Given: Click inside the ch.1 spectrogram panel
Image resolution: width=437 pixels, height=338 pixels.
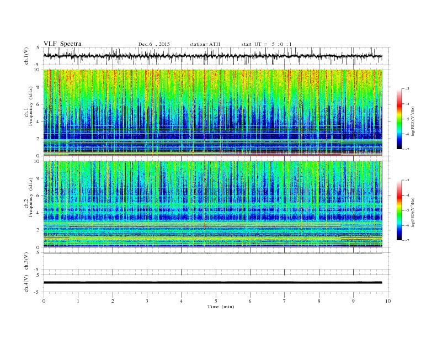Looking at the screenshot, I should pyautogui.click(x=212, y=113).
